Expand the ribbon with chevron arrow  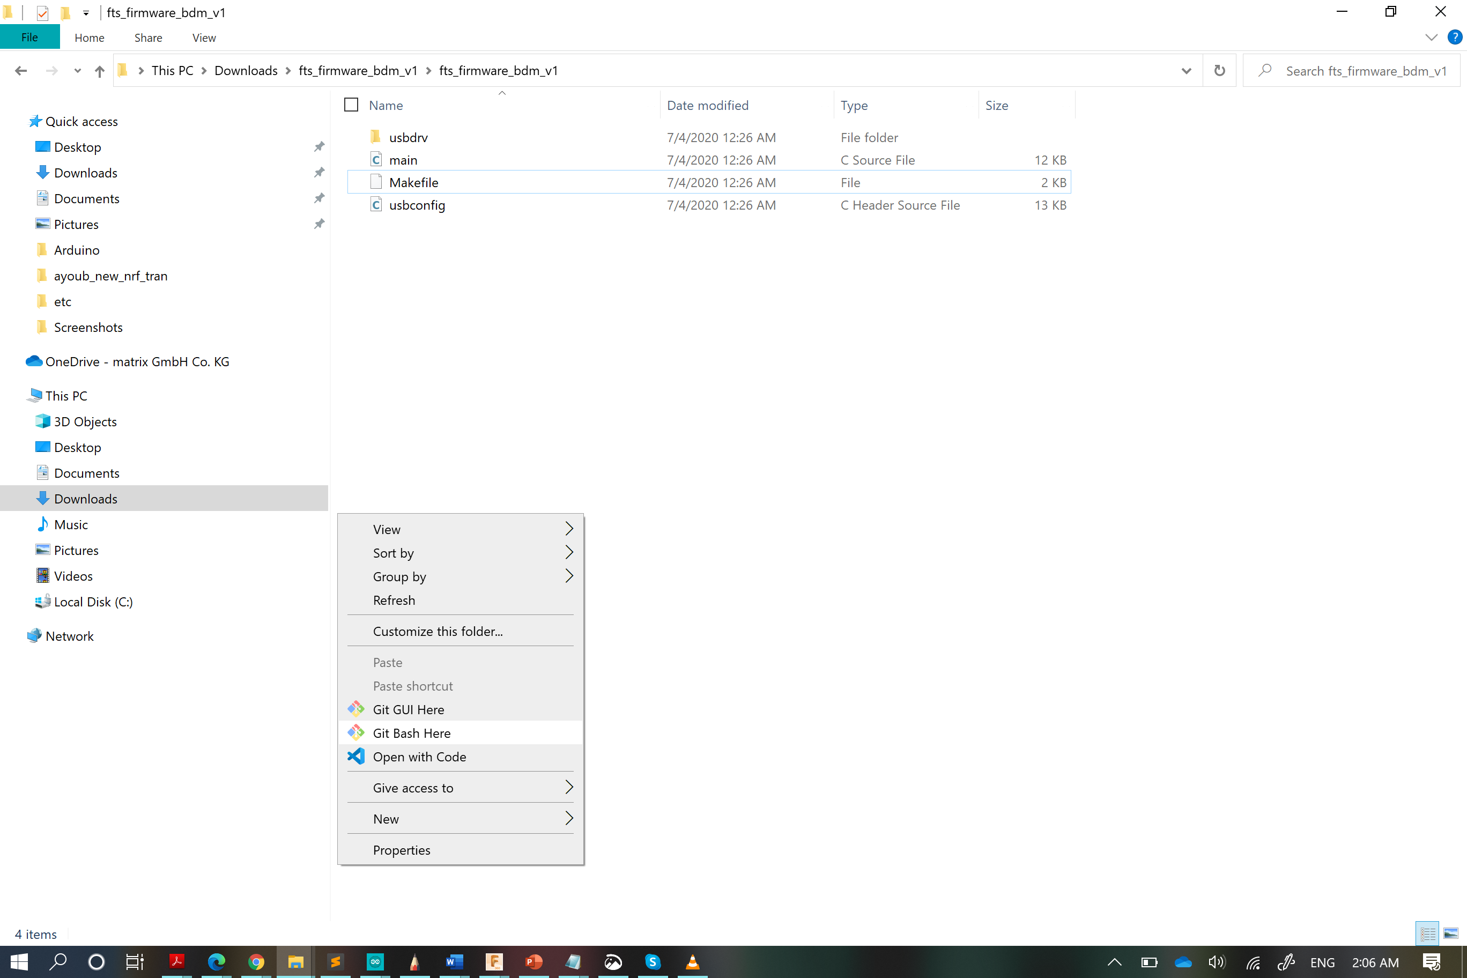[1431, 38]
